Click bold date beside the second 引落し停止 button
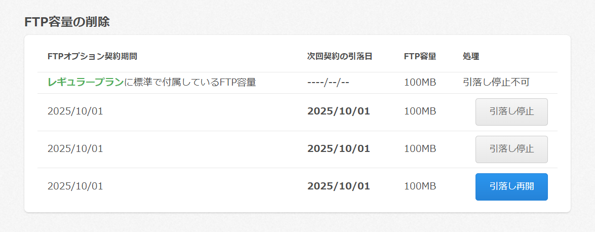This screenshot has width=595, height=232. click(x=339, y=149)
